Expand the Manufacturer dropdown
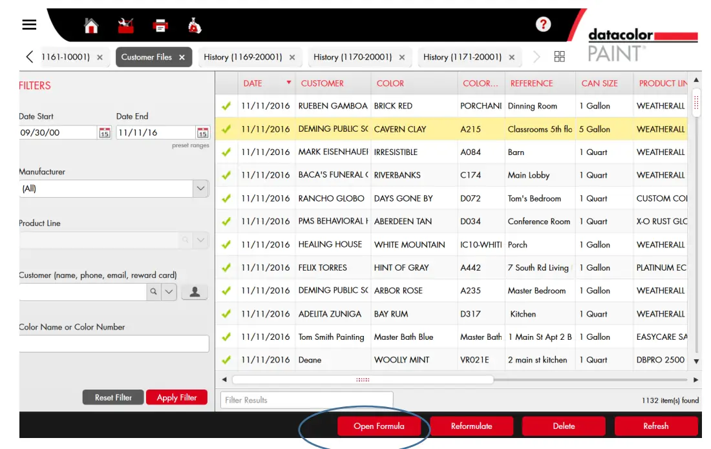Viewport: 711px width, 449px height. pos(200,189)
